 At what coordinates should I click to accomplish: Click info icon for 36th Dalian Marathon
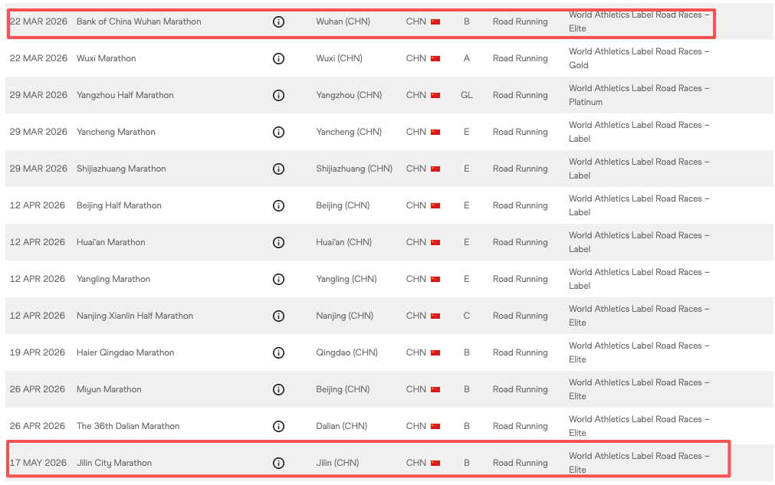tap(278, 426)
